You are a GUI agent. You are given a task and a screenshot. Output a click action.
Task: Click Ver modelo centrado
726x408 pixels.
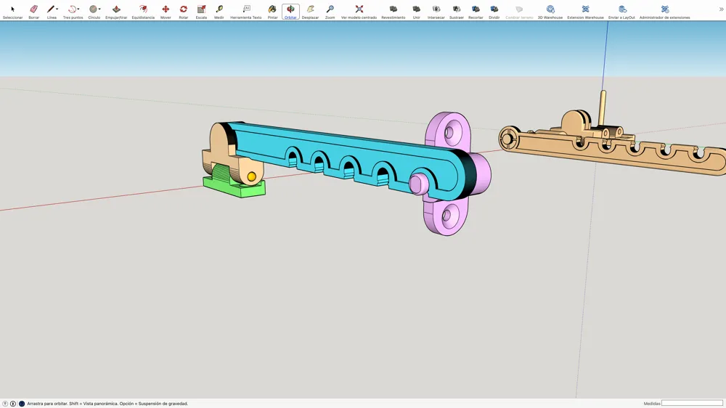pos(359,11)
